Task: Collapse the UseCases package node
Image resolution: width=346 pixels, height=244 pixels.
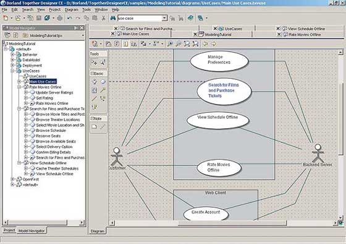Action: click(x=12, y=71)
